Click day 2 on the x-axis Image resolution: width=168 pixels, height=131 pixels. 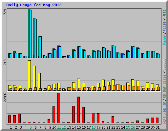pos(16,127)
